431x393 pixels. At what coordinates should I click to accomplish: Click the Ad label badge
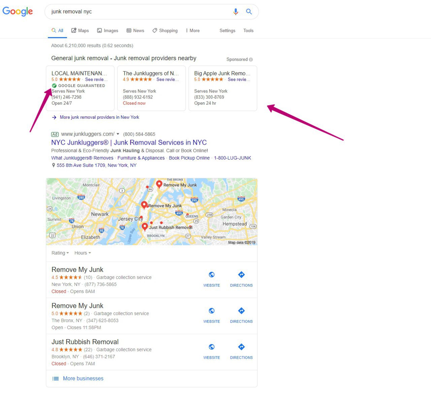click(55, 134)
